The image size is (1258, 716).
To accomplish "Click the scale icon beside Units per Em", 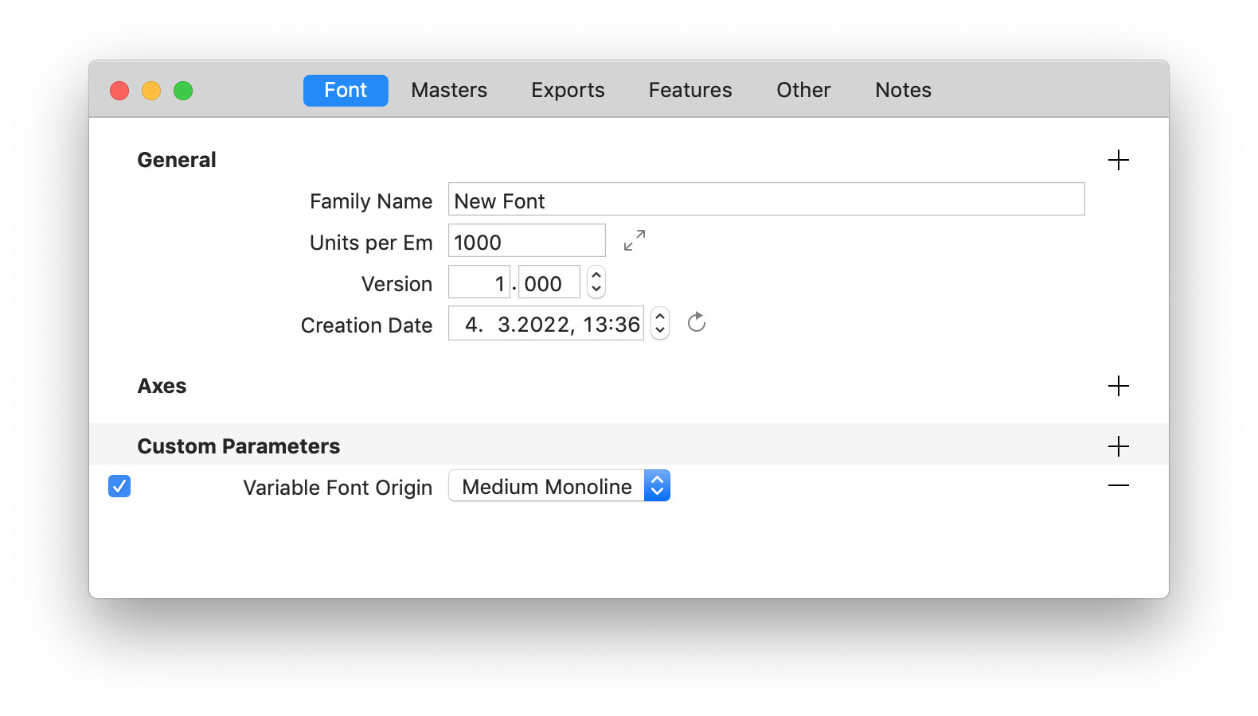I will pos(635,240).
